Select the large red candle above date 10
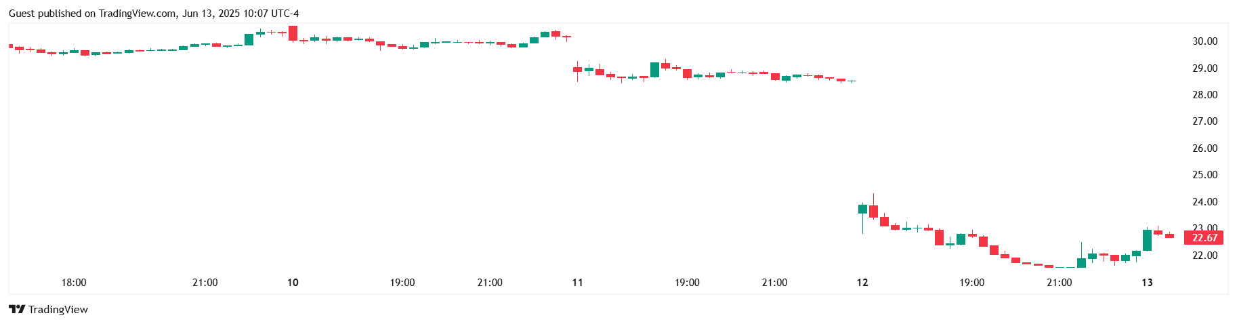Screen dimensions: 1237x324 293,33
